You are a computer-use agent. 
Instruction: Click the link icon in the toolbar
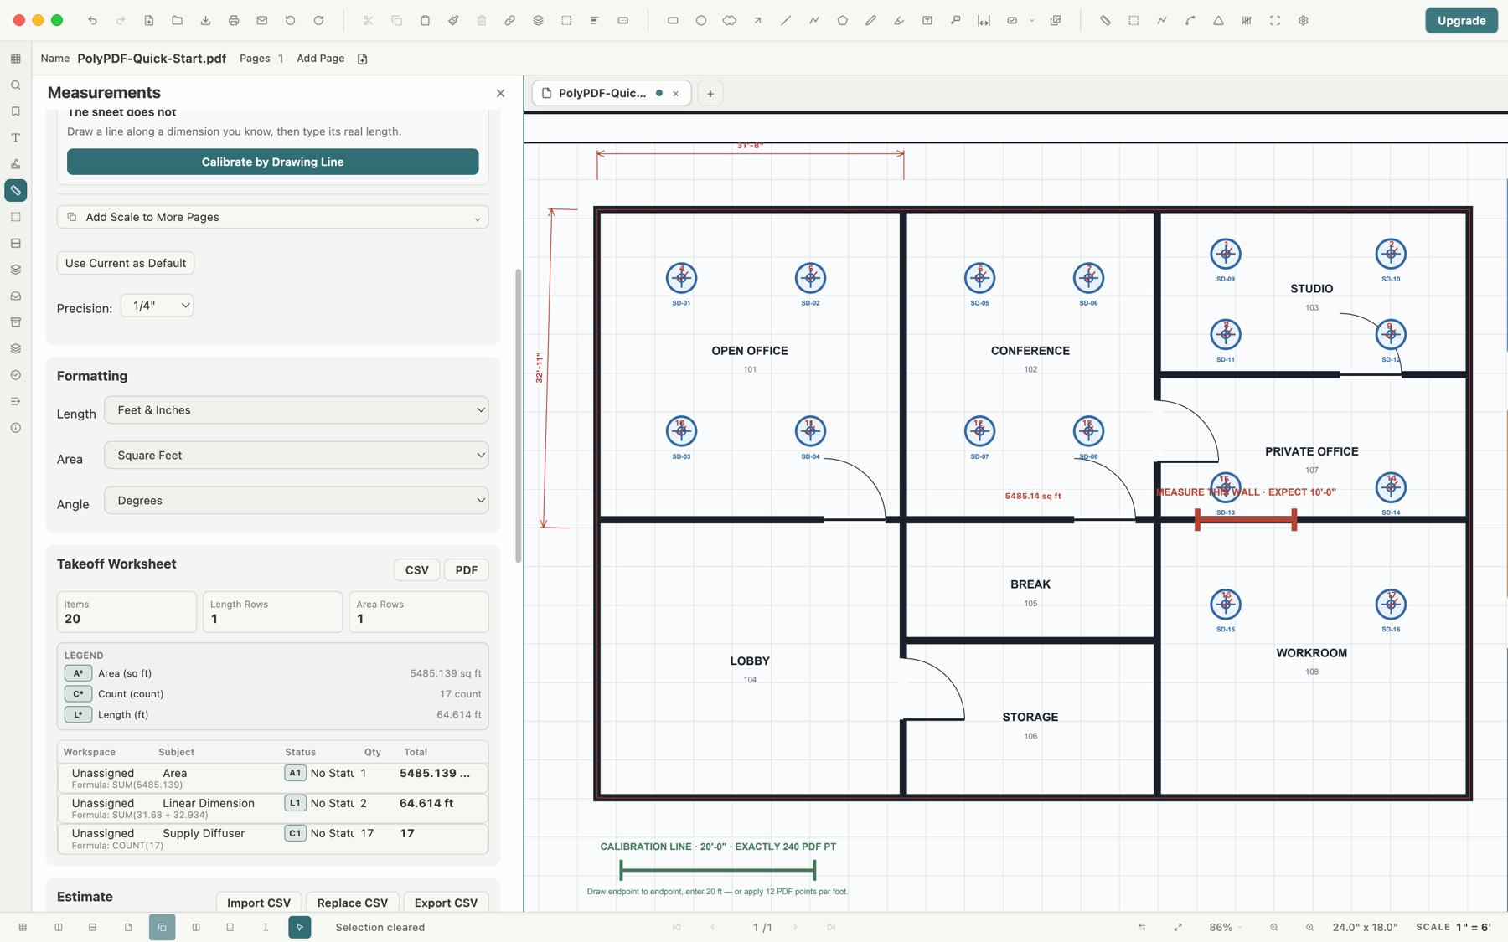point(509,20)
